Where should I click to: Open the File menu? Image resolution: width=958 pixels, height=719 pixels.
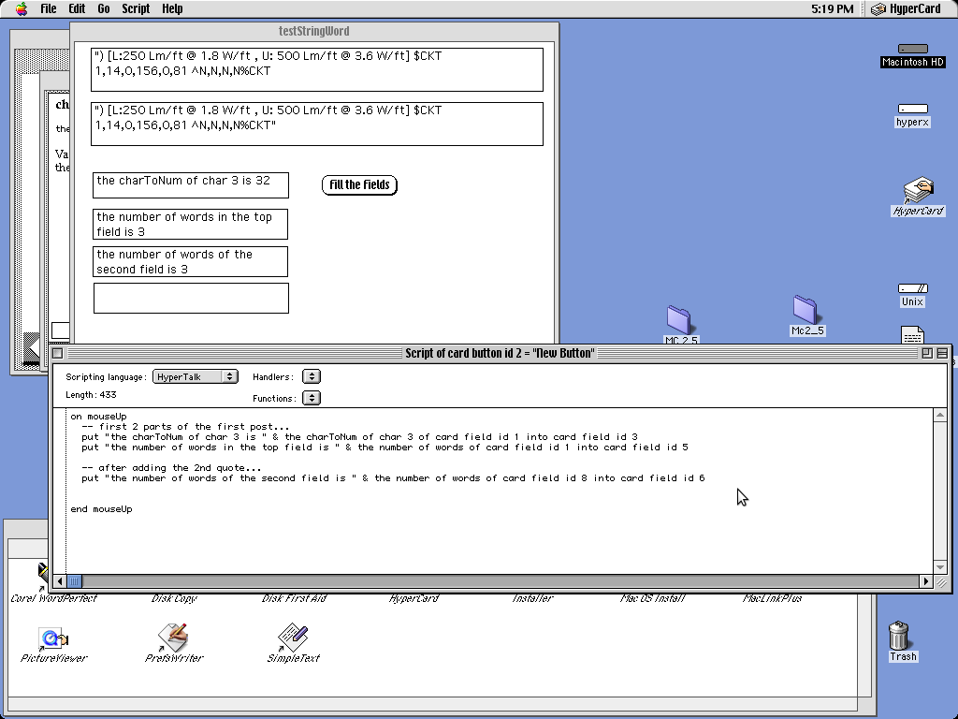(x=49, y=8)
